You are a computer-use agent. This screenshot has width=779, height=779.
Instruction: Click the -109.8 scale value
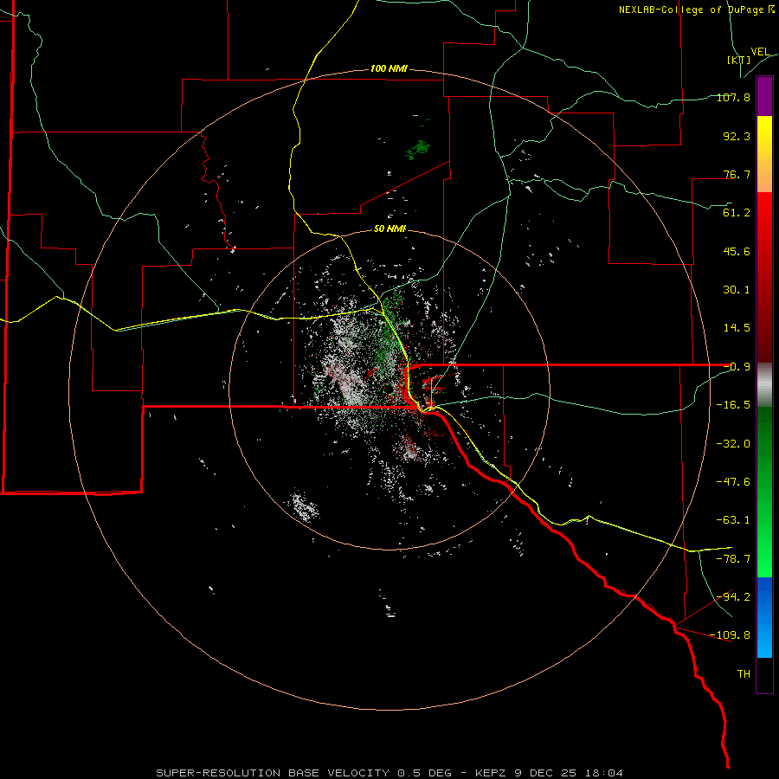point(731,635)
